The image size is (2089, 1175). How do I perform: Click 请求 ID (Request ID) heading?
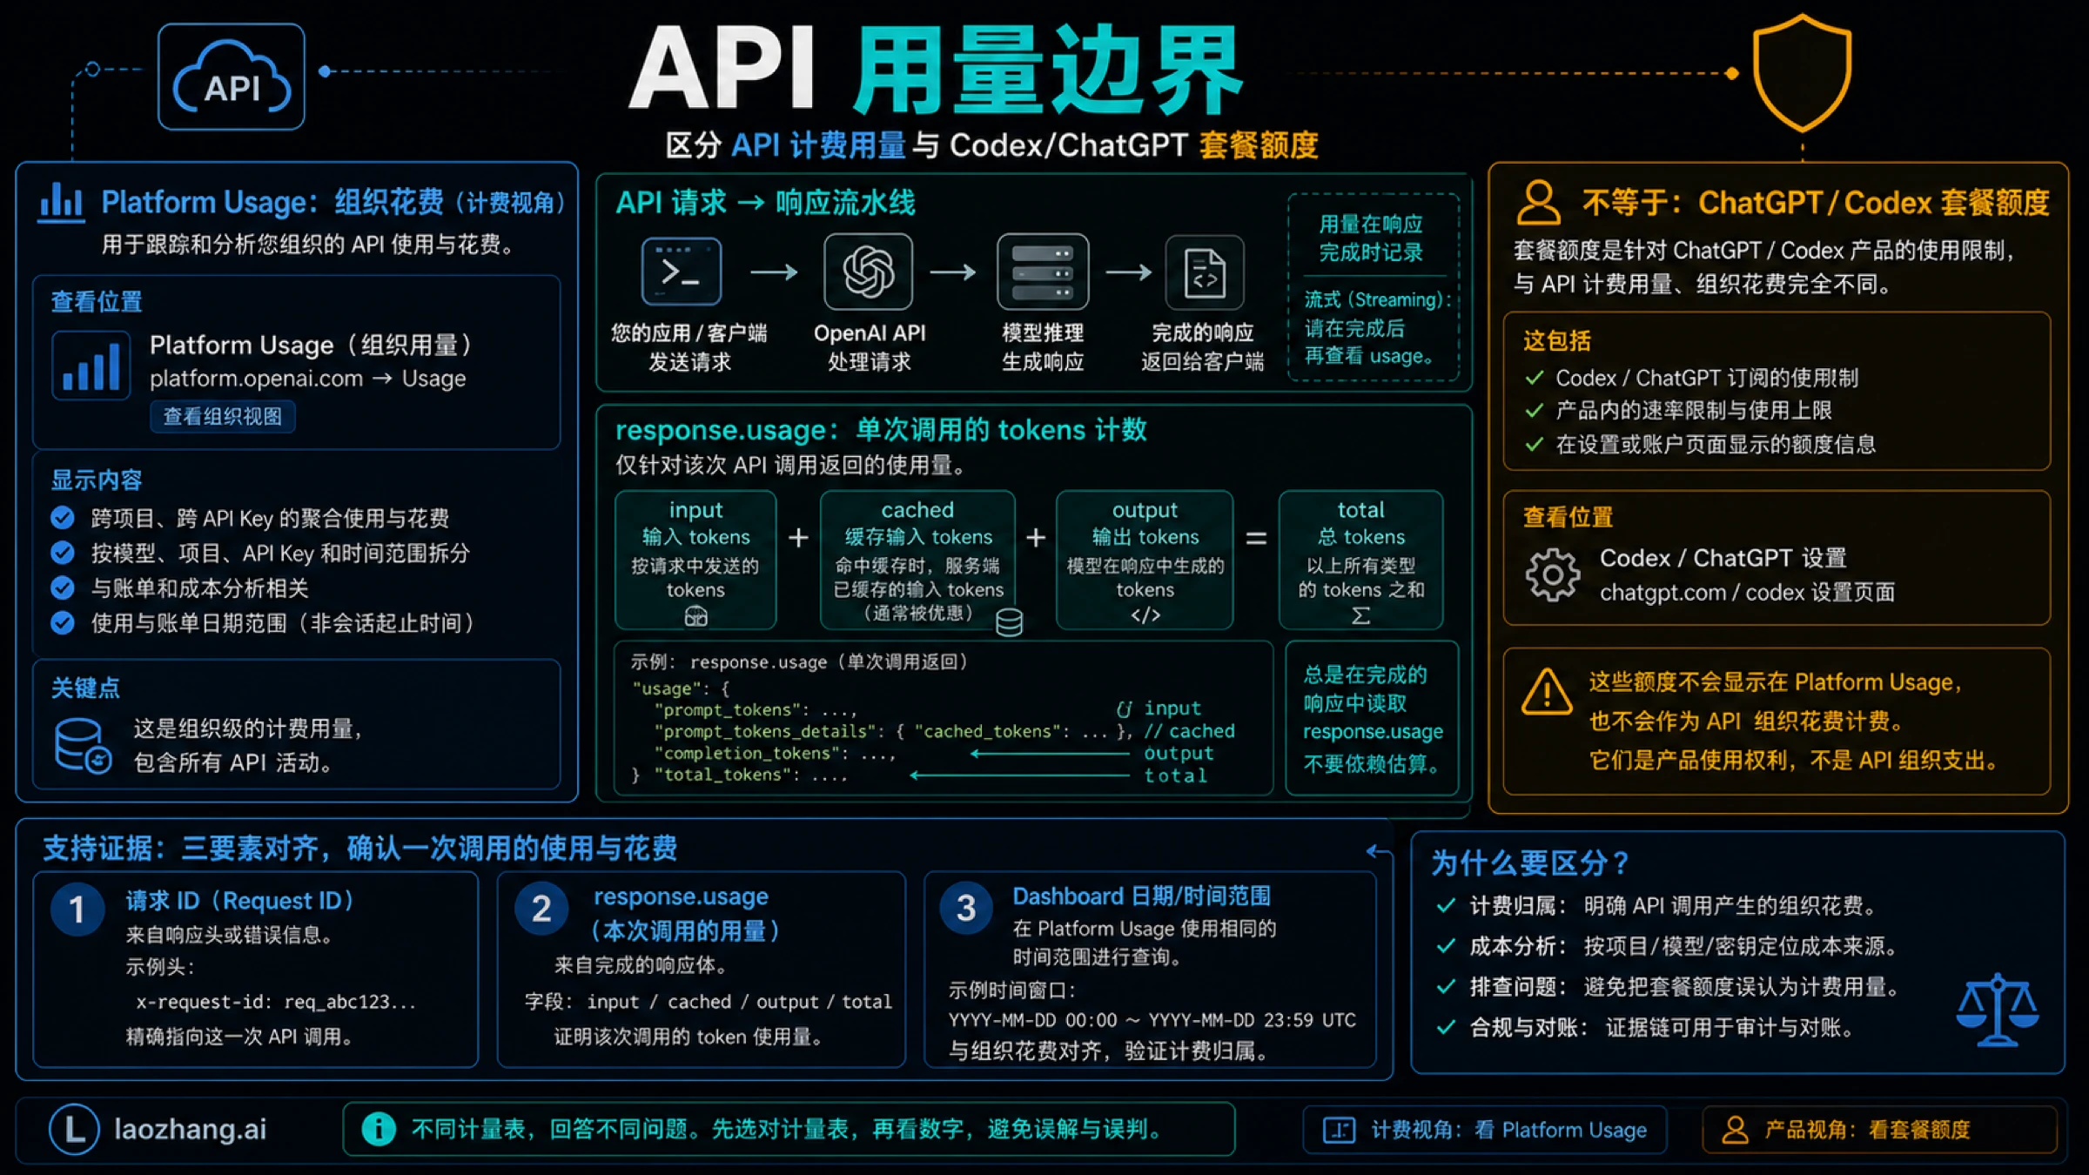coord(239,901)
